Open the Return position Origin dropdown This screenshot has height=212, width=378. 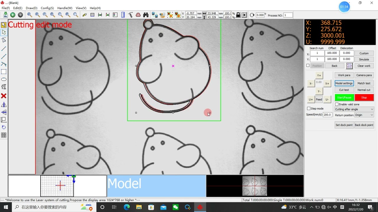point(364,115)
